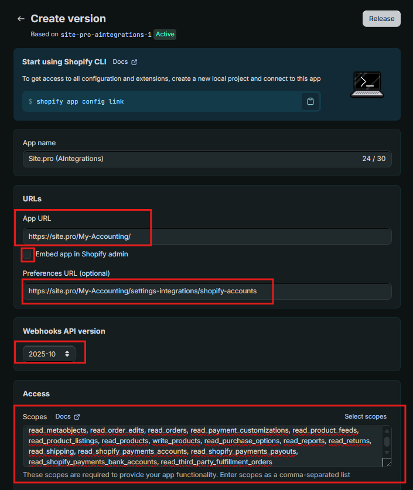Click the scopes textarea scrollbar thumb
Image resolution: width=413 pixels, height=490 pixels.
pyautogui.click(x=387, y=441)
